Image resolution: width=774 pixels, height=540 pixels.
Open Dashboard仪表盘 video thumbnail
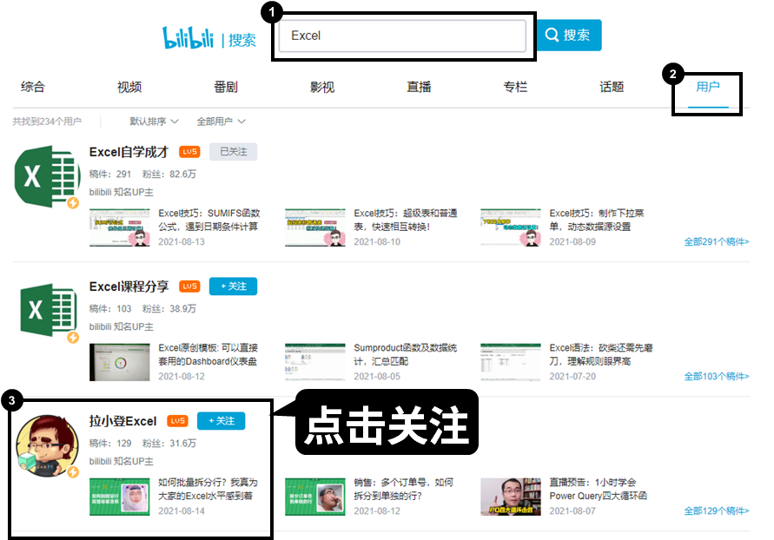coord(120,362)
